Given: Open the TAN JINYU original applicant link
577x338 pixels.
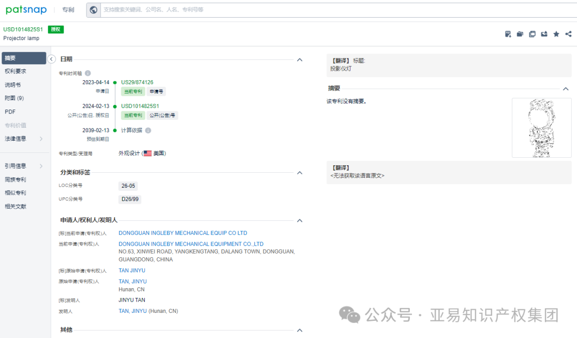Looking at the screenshot, I should click(132, 270).
